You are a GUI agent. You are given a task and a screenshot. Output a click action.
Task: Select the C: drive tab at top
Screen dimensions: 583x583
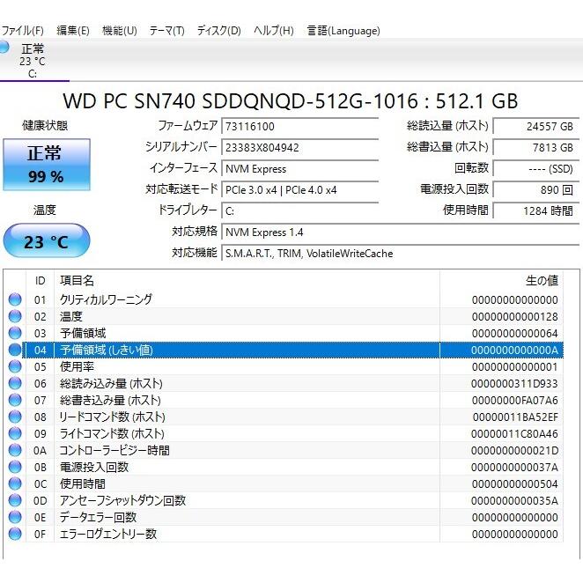coord(33,61)
